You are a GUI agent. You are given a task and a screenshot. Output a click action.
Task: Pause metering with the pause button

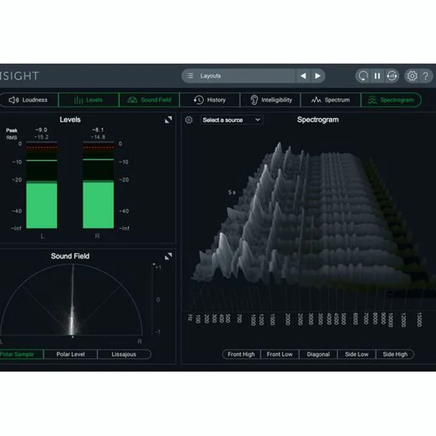pyautogui.click(x=377, y=76)
